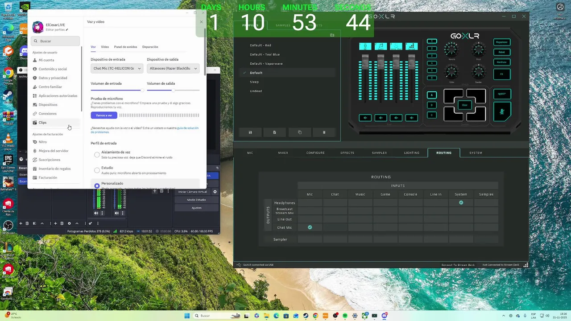The image size is (571, 321).
Task: Click Iniciar Cámara Virtual in OBS
Action: 192,192
